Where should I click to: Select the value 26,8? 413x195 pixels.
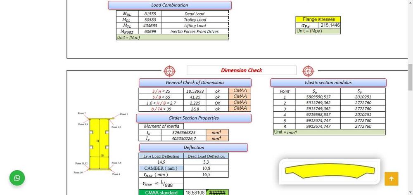click(x=195, y=109)
